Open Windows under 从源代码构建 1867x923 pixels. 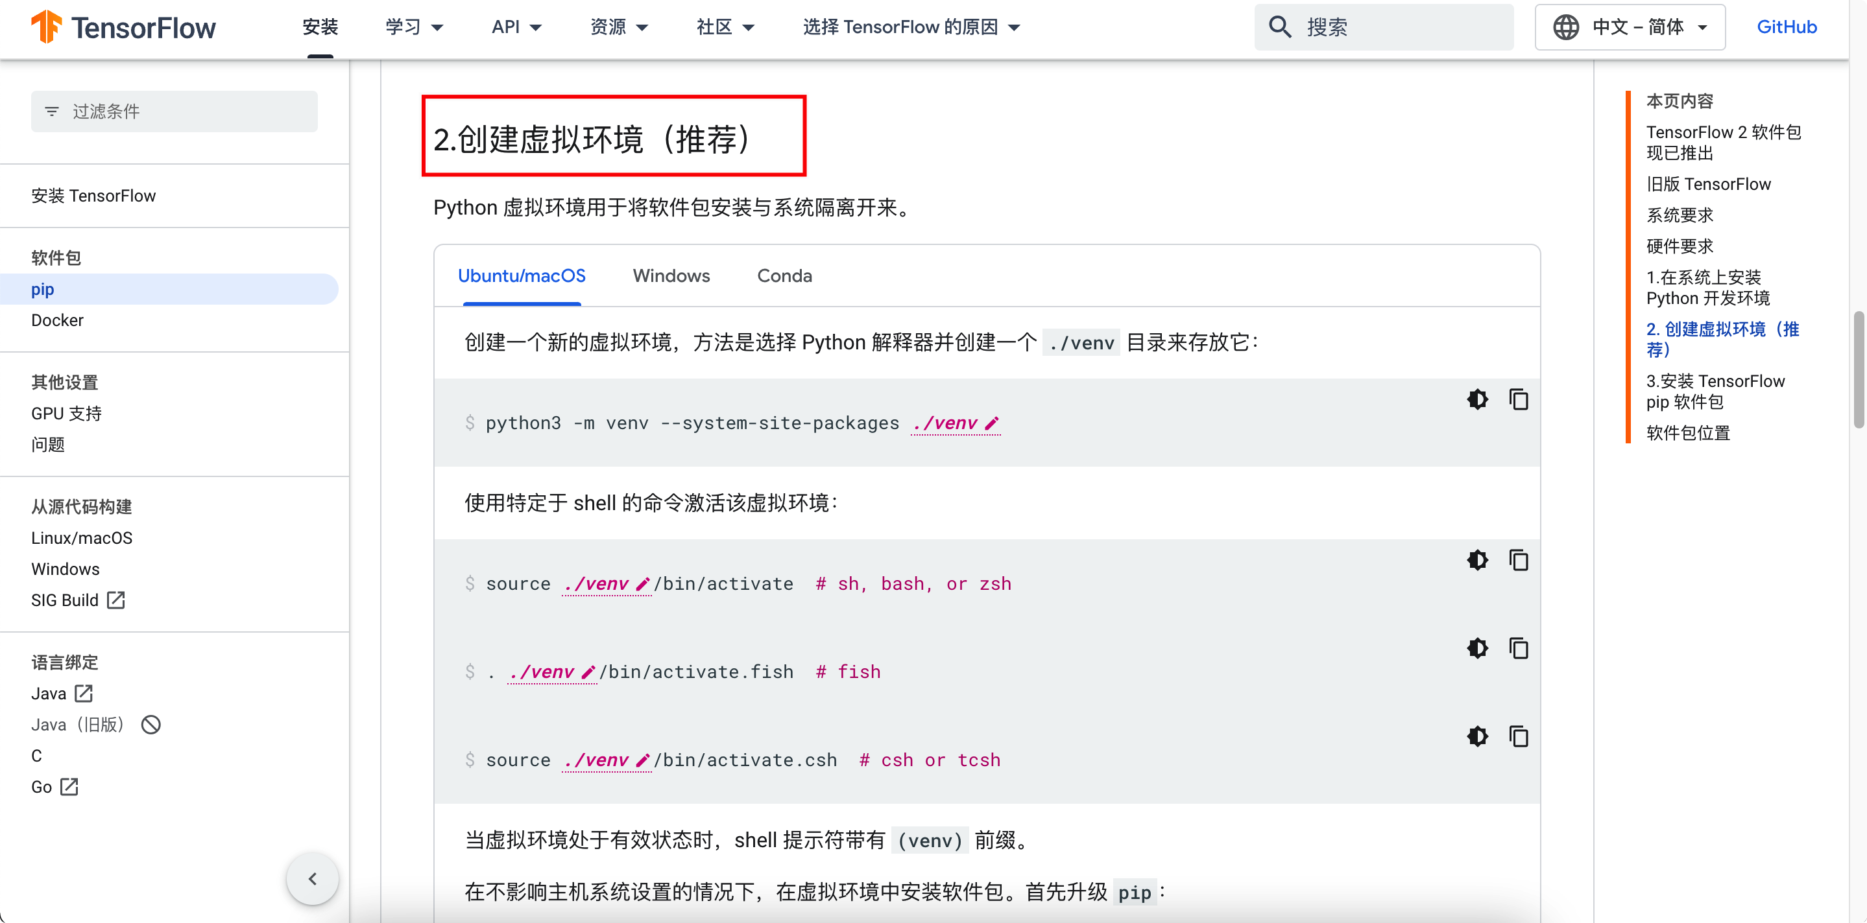(66, 570)
